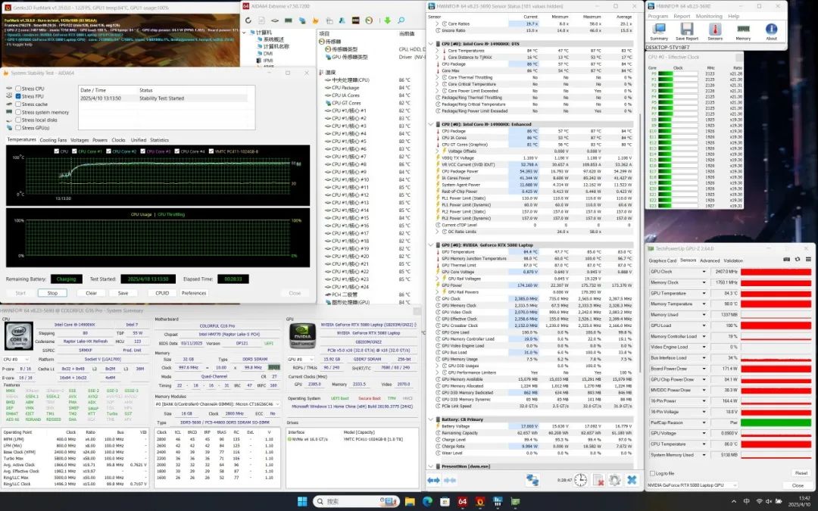Open the Monitoring menu in HWiNFO
The image size is (818, 511).
point(709,16)
